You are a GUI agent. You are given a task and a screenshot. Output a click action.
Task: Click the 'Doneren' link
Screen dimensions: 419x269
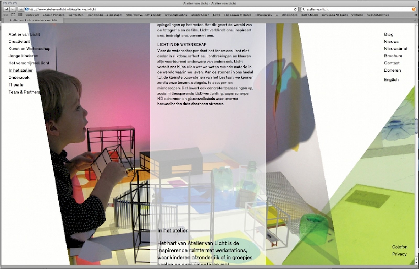pyautogui.click(x=392, y=70)
